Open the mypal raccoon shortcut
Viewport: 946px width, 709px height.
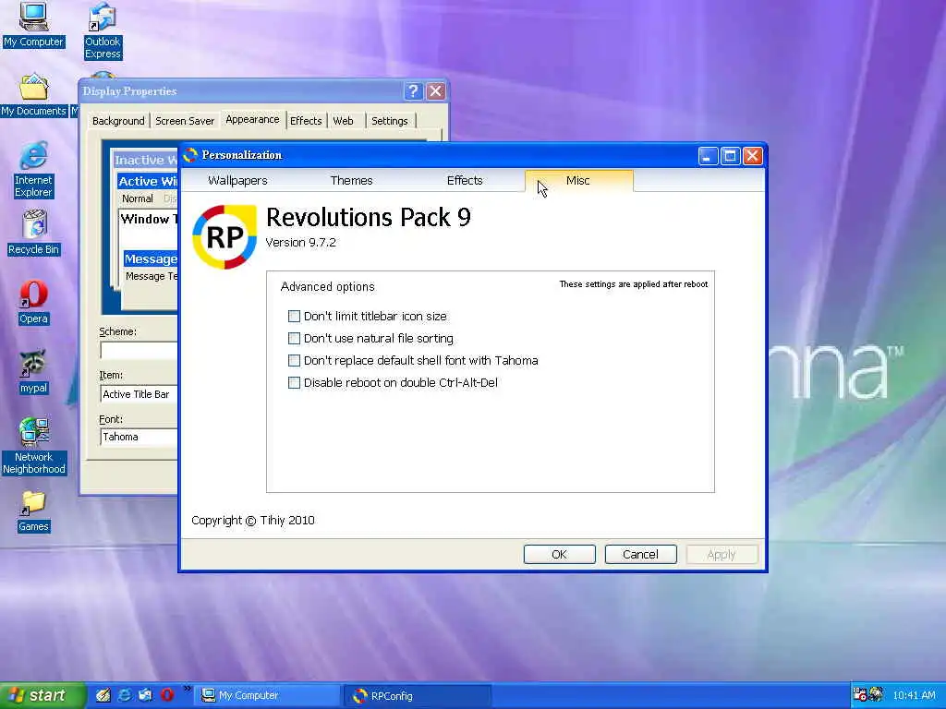click(x=33, y=372)
